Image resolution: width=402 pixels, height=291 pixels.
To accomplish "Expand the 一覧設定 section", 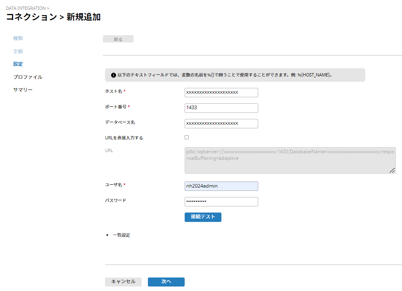I will [107, 235].
